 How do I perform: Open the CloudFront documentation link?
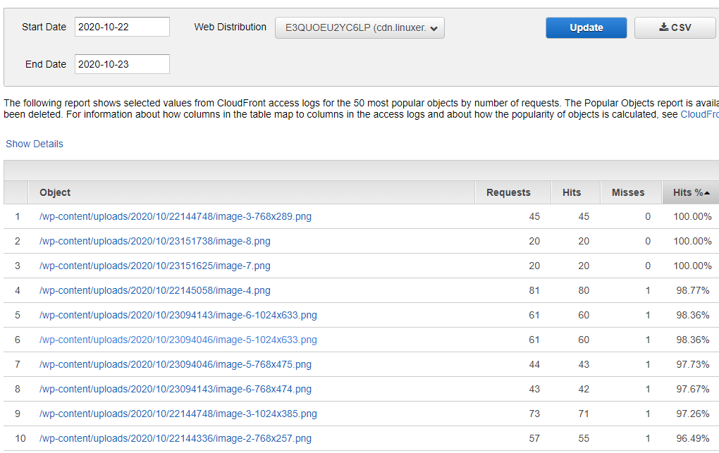point(699,114)
